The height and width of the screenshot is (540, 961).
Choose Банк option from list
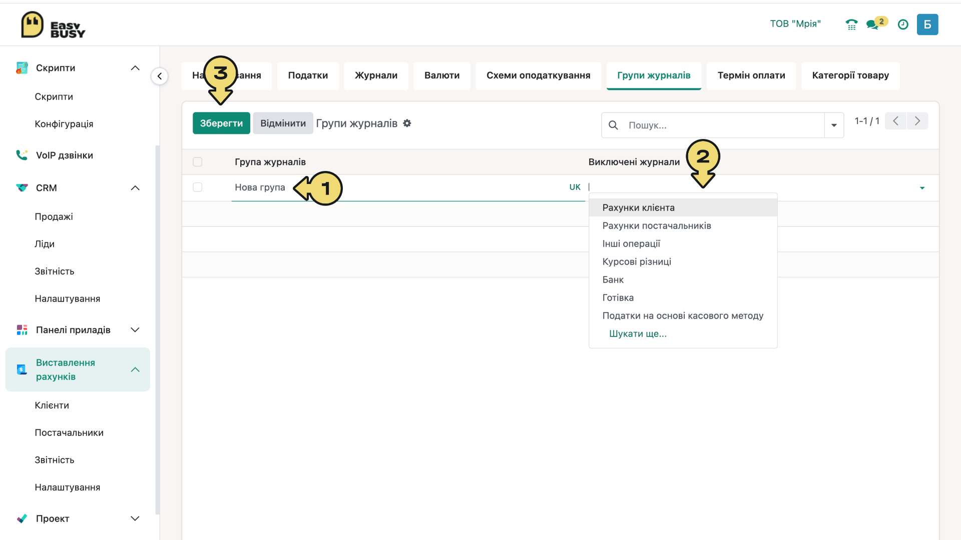pyautogui.click(x=683, y=279)
